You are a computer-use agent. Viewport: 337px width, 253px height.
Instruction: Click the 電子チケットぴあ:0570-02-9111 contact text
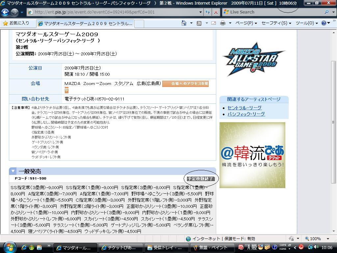94,99
